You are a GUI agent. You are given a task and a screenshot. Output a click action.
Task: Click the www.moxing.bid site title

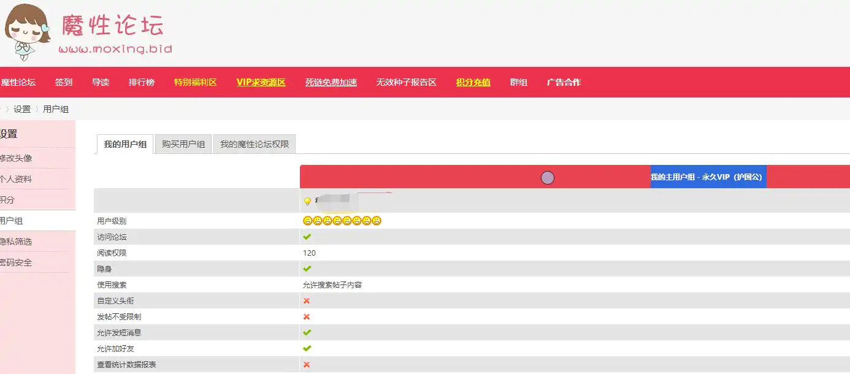coord(115,49)
